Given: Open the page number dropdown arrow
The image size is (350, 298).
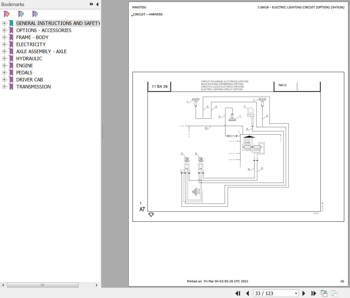Looking at the screenshot, I should click(x=296, y=293).
